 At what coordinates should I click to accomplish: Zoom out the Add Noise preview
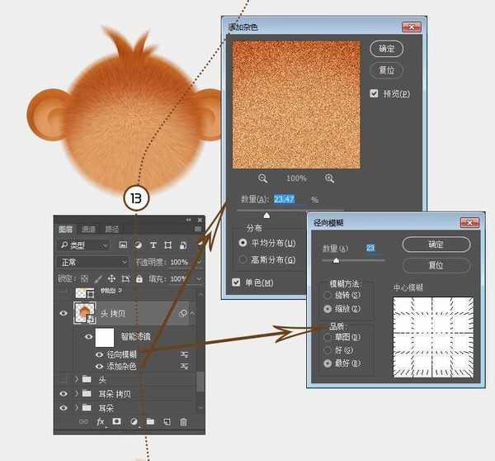click(x=262, y=178)
